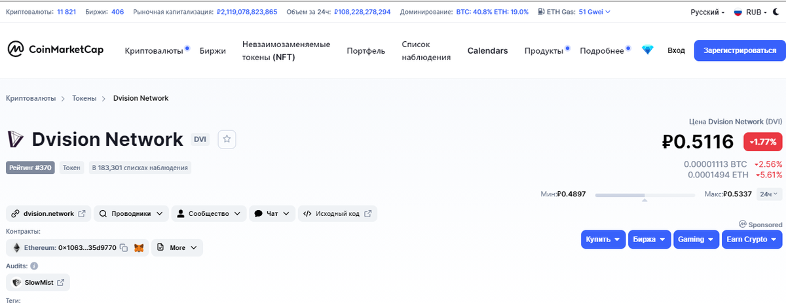The height and width of the screenshot is (303, 786).
Task: Open Gaming dropdown button
Action: pos(696,240)
